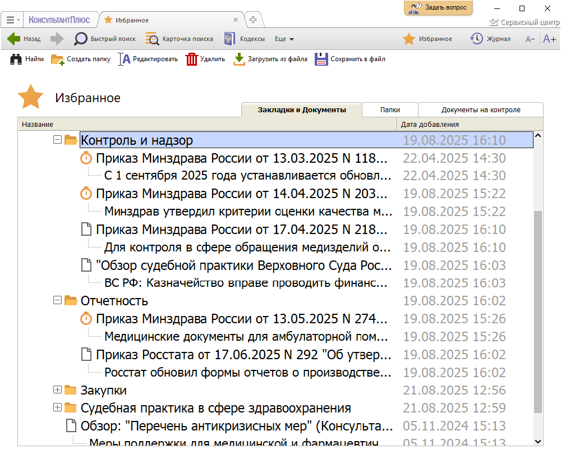Image resolution: width=561 pixels, height=449 pixels.
Task: Open the Codes book icon
Action: [x=229, y=39]
